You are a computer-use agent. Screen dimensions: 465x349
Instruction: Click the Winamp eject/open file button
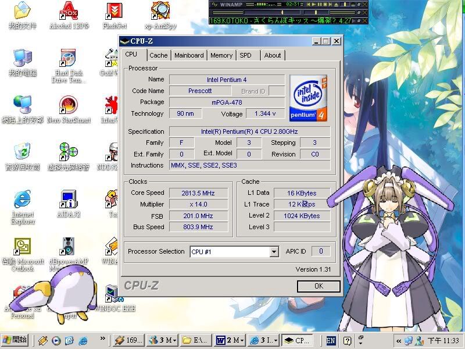(337, 4)
